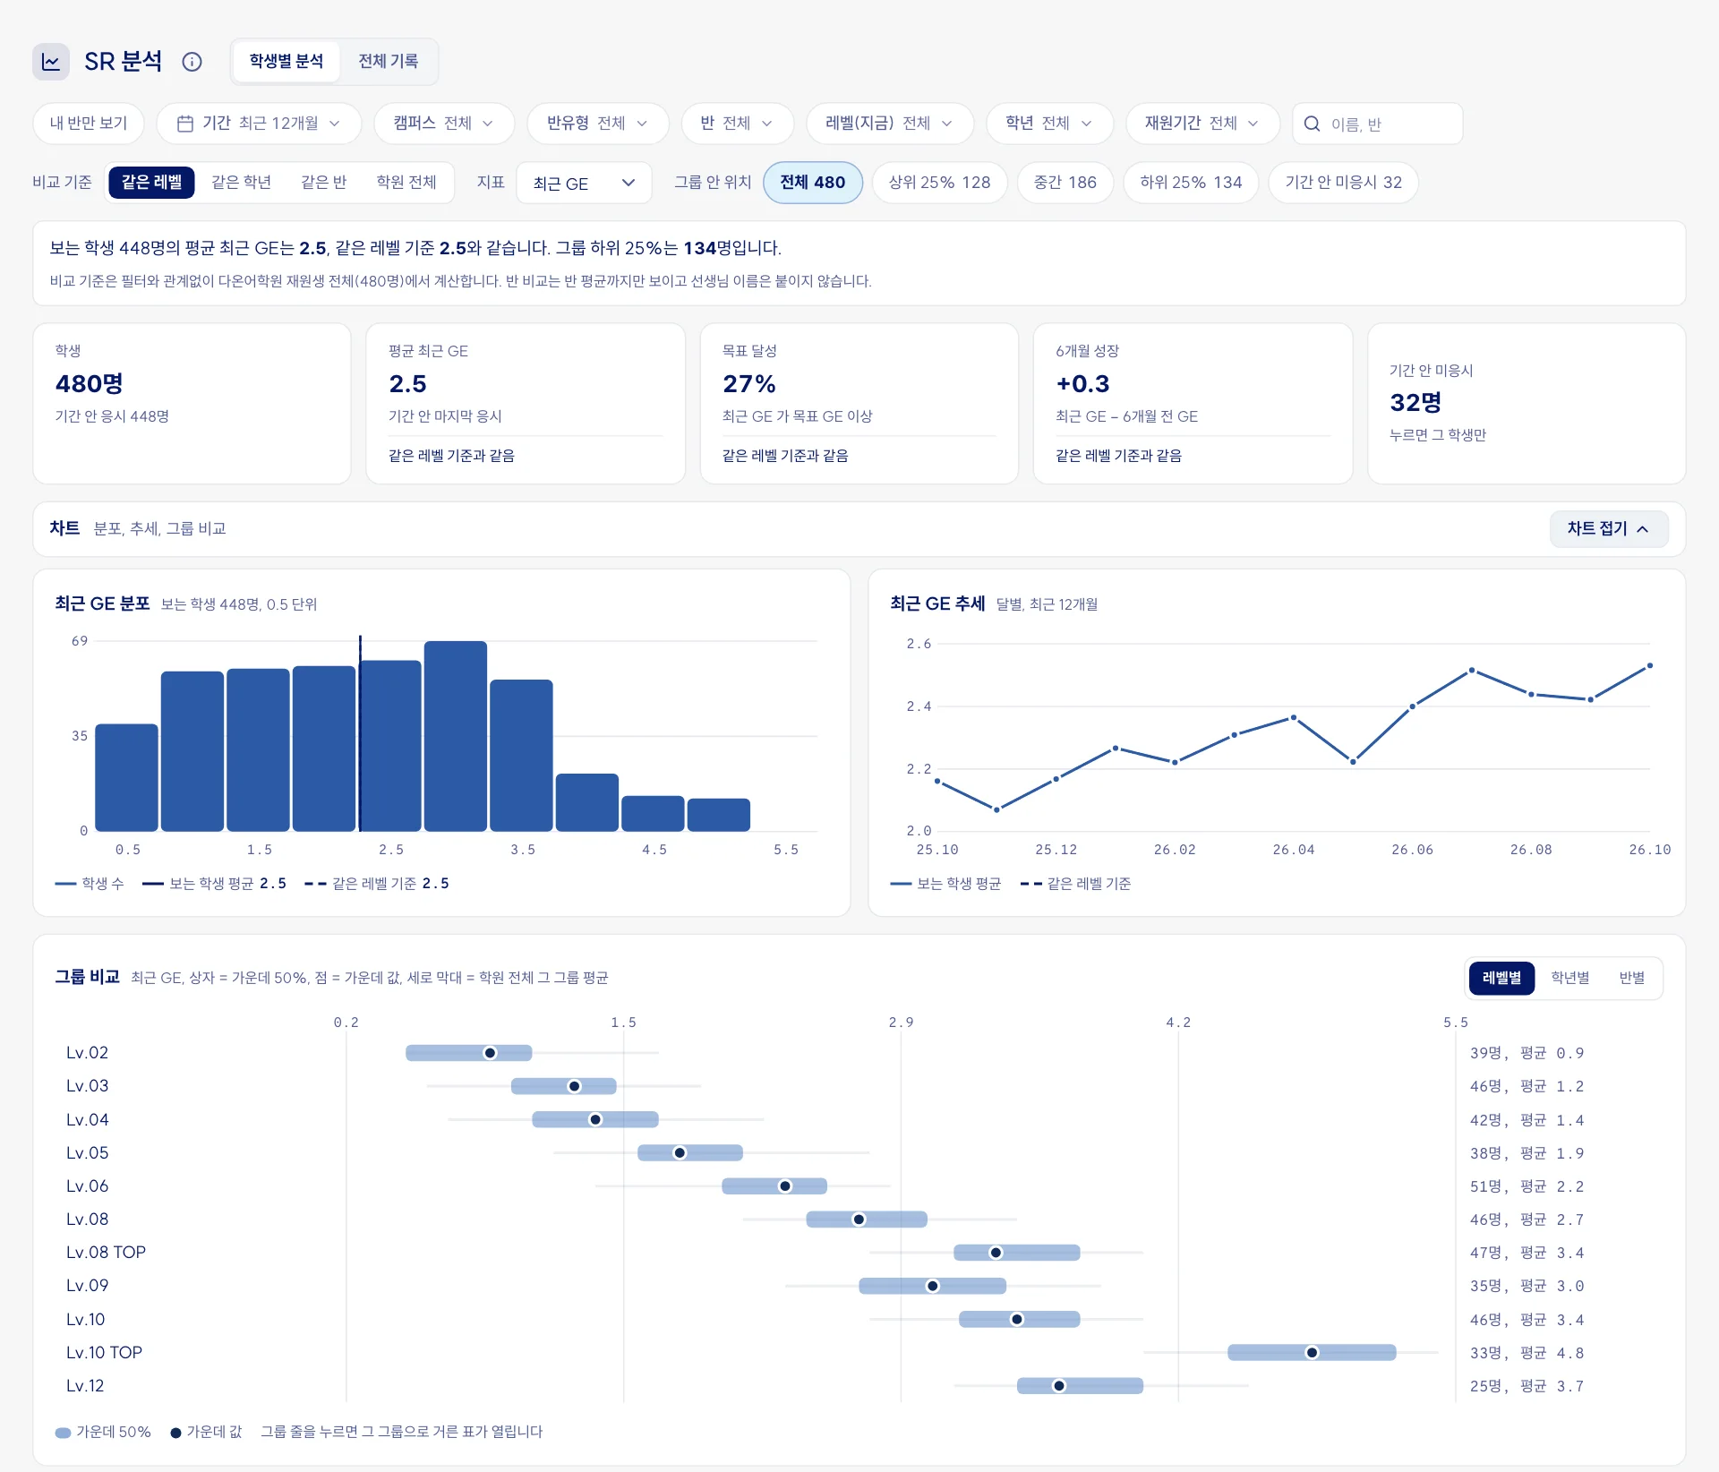Open the 최근 GE 지표 dropdown
Image resolution: width=1719 pixels, height=1472 pixels.
(584, 183)
